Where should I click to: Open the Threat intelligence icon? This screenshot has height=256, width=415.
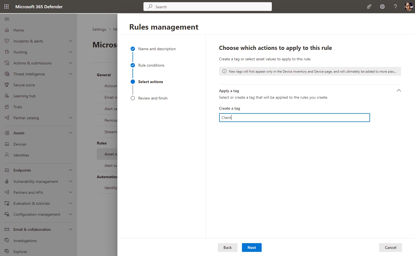7,74
